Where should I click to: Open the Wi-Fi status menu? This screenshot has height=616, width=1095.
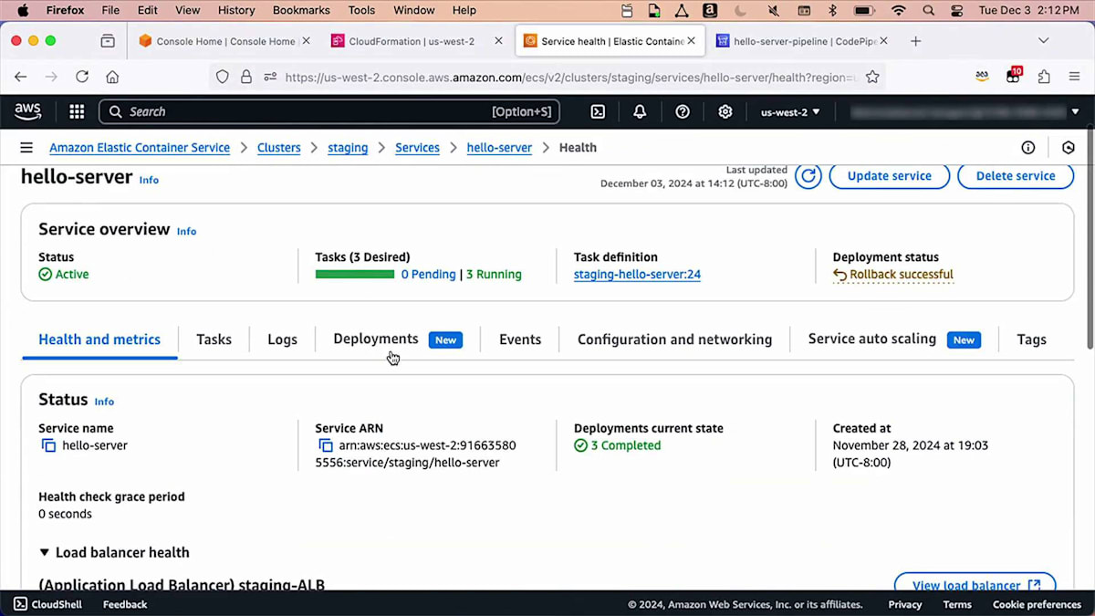(899, 11)
